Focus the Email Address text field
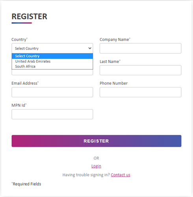This screenshot has width=193, height=197. [52, 92]
